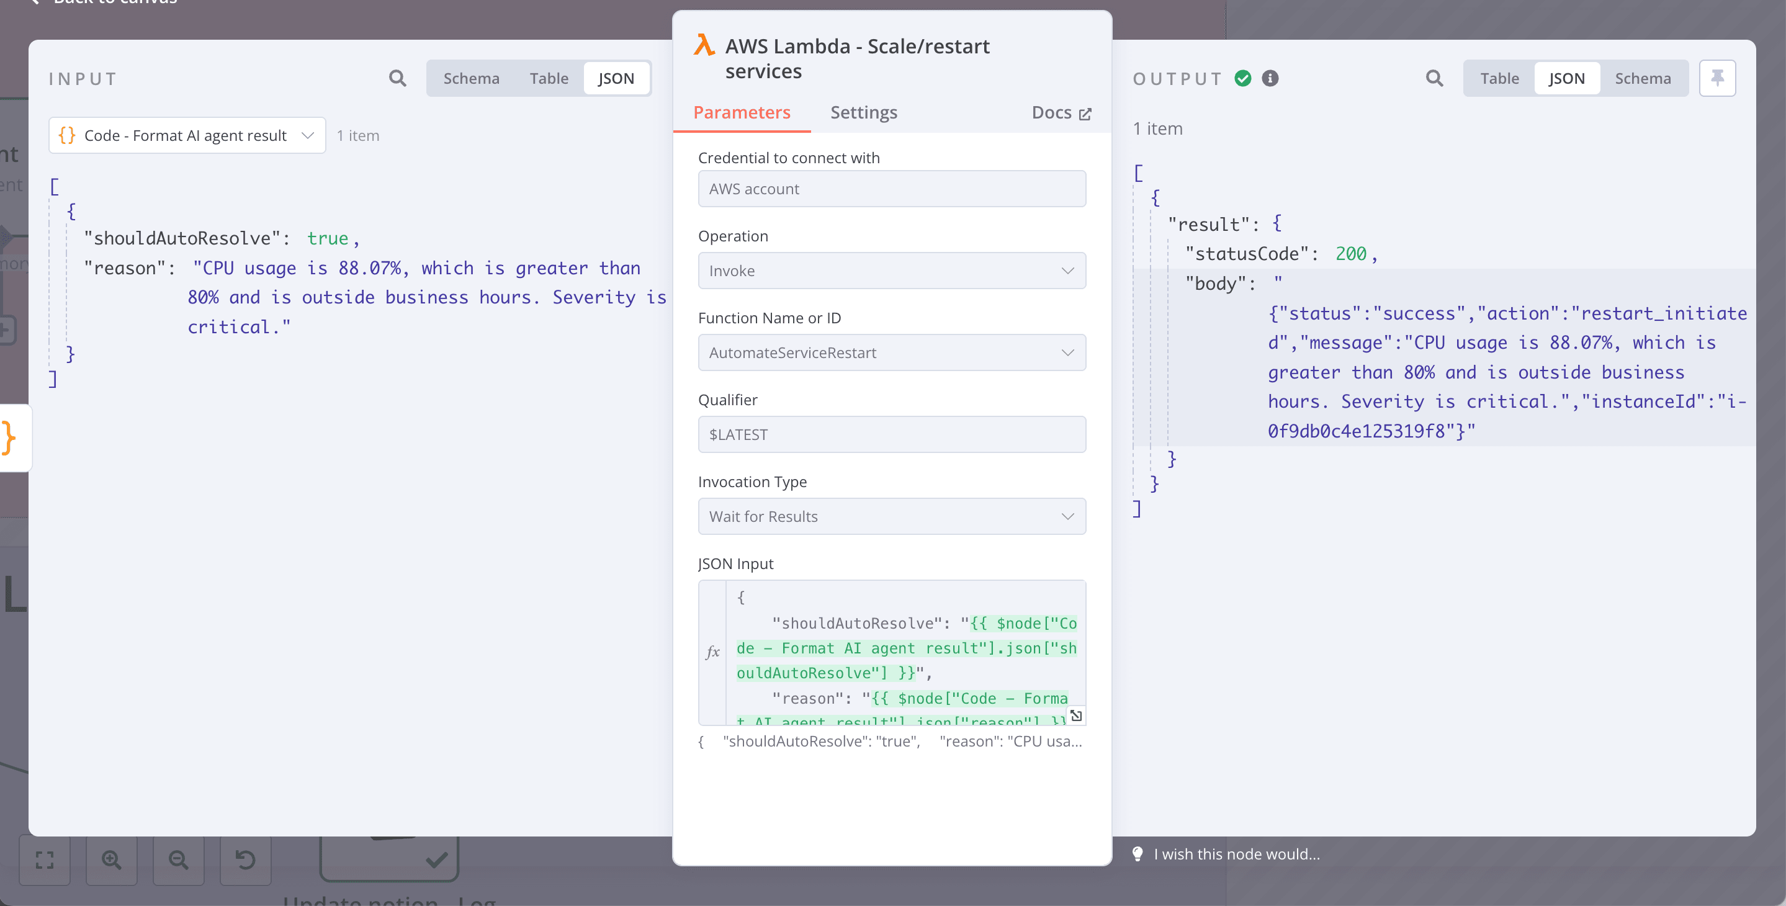This screenshot has height=906, width=1786.
Task: Open the input node selector dropdown
Action: 187,135
